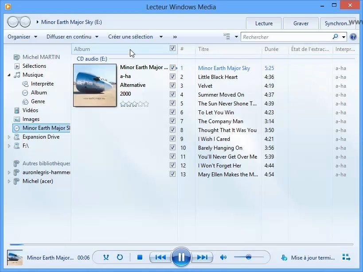Switch to the Graver tab
This screenshot has height=272, width=363.
[301, 23]
